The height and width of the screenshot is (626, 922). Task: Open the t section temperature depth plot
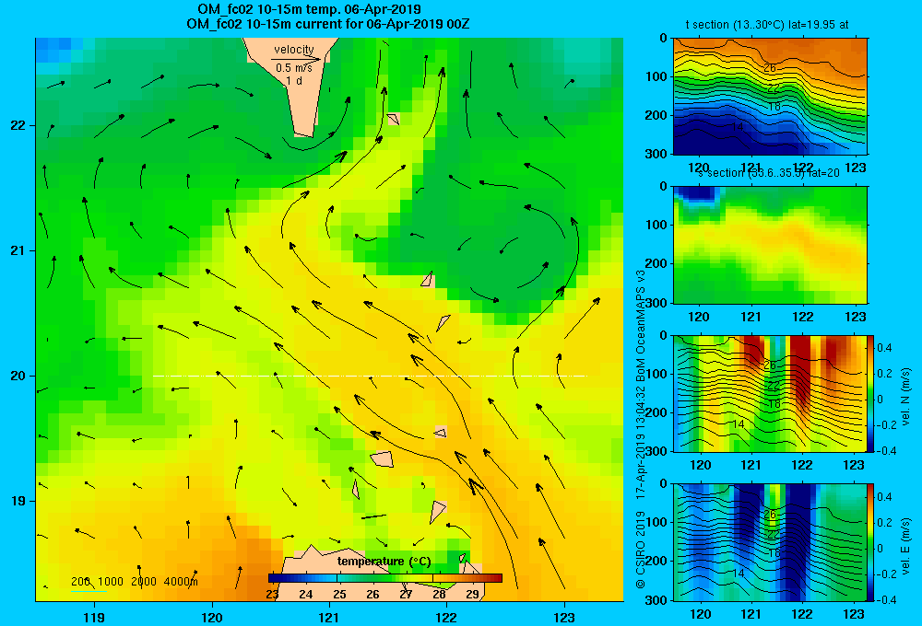(x=770, y=97)
